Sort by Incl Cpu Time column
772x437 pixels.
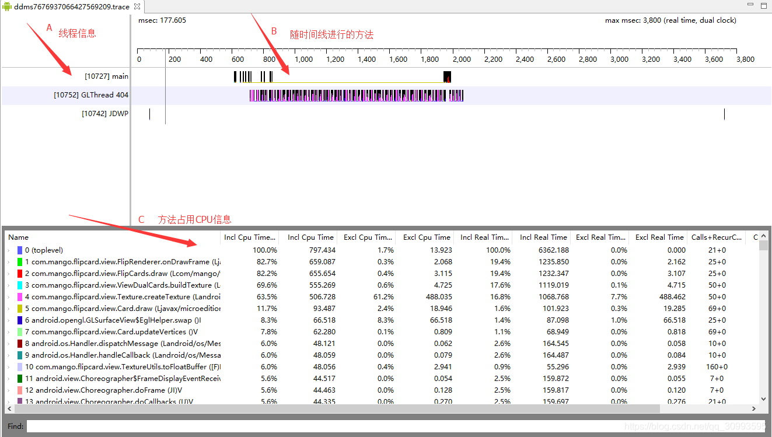pos(308,237)
